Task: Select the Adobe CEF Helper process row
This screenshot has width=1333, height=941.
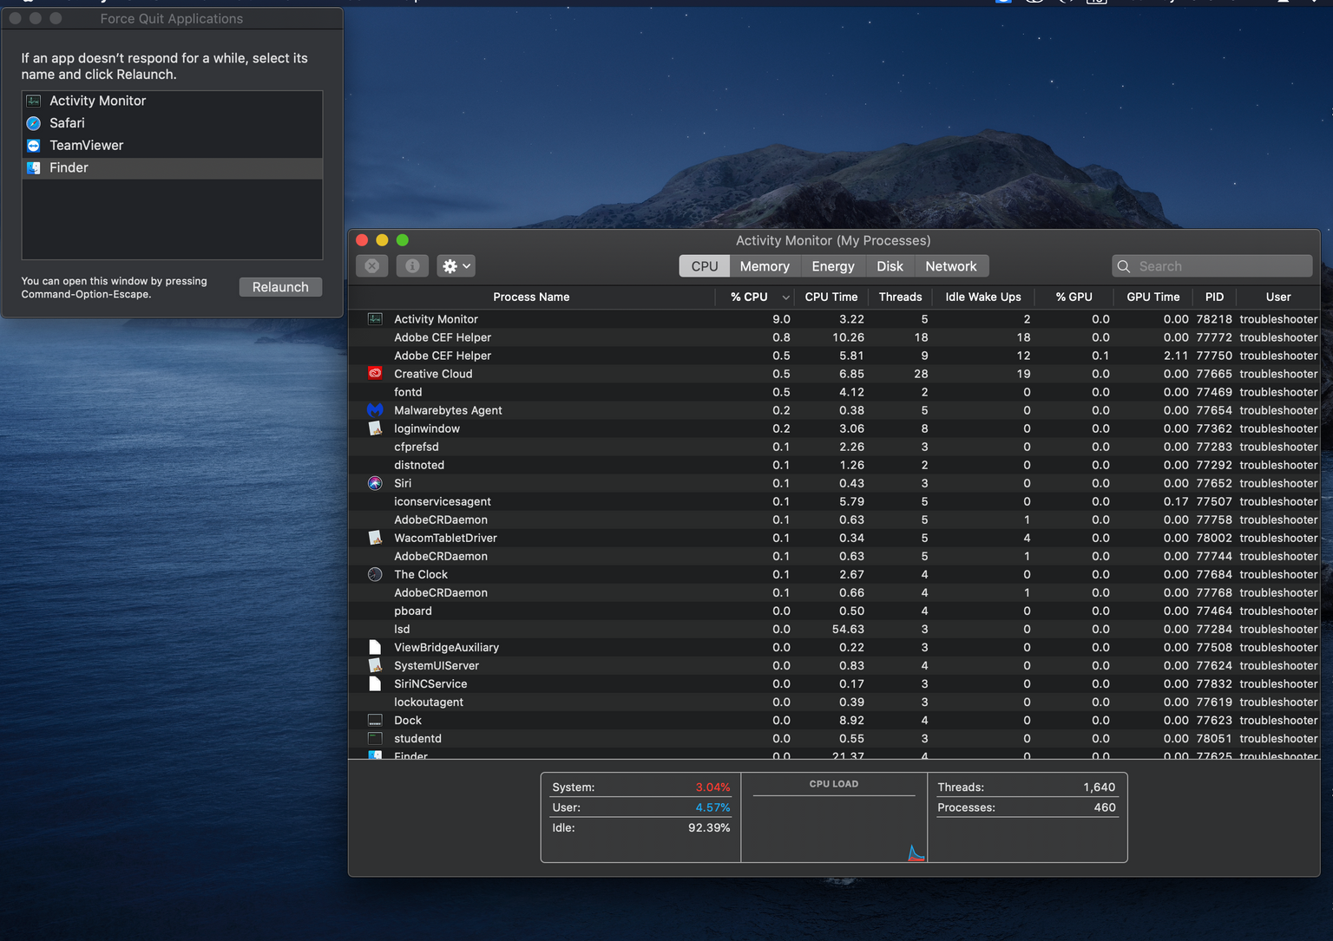Action: (443, 337)
